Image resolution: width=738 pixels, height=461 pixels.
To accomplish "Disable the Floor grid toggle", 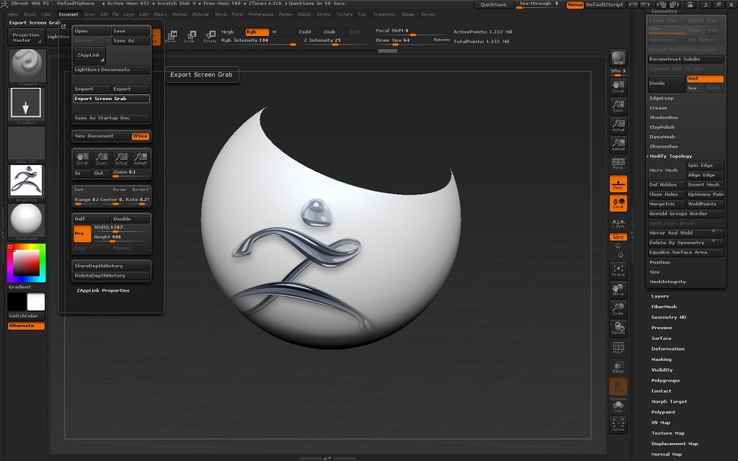I will pos(618,184).
